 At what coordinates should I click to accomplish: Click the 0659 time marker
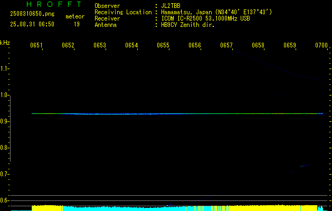pyautogui.click(x=290, y=45)
